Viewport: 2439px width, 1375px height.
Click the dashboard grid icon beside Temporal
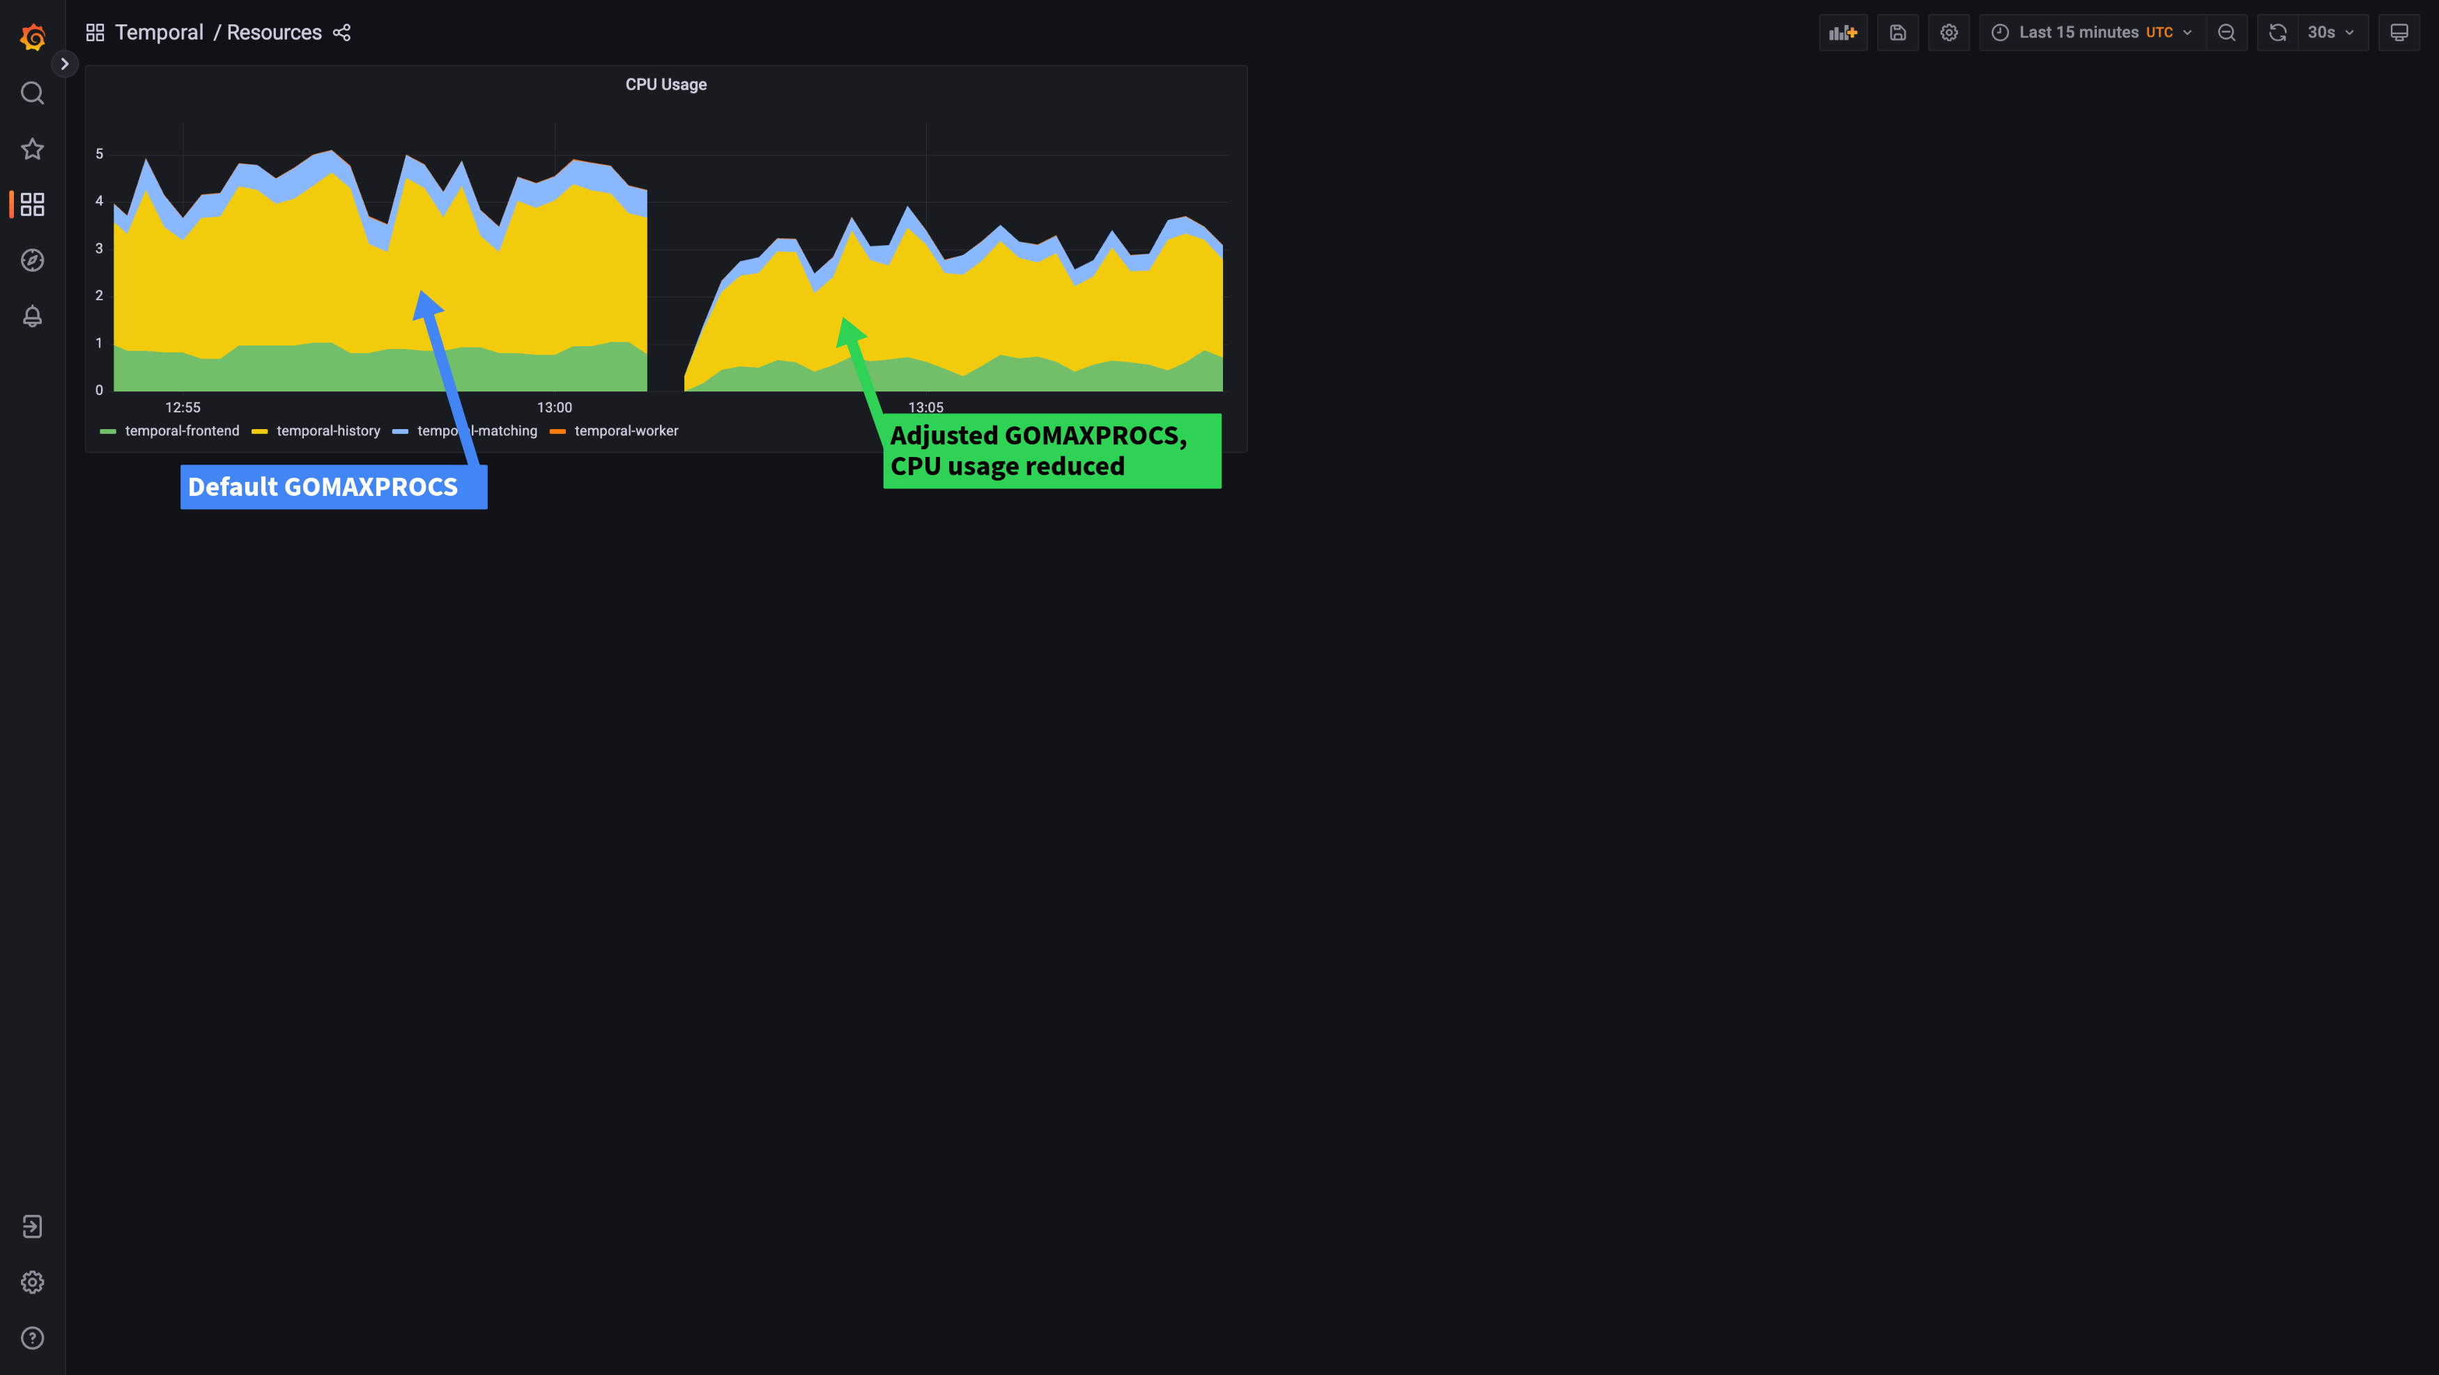(95, 32)
